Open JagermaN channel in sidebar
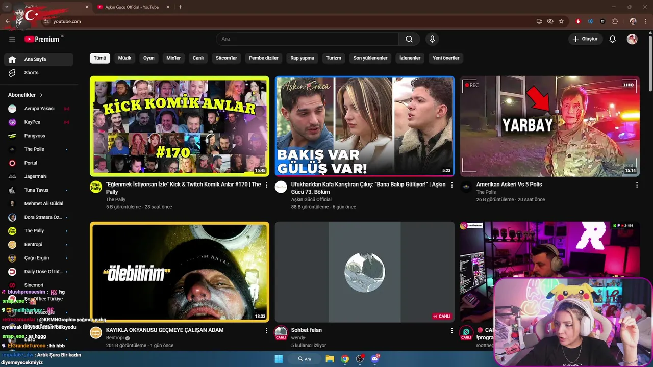The image size is (653, 367). (x=39, y=176)
